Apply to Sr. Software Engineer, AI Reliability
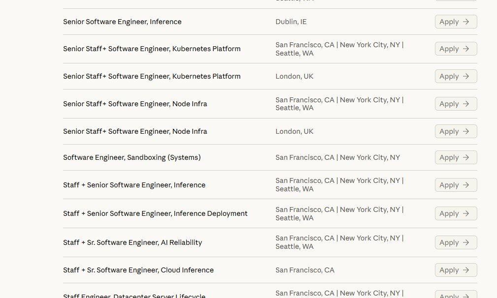The image size is (497, 298). tap(456, 242)
